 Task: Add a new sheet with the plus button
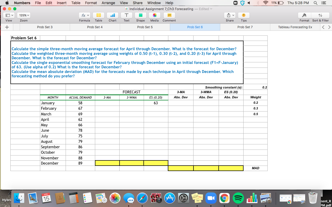7,27
